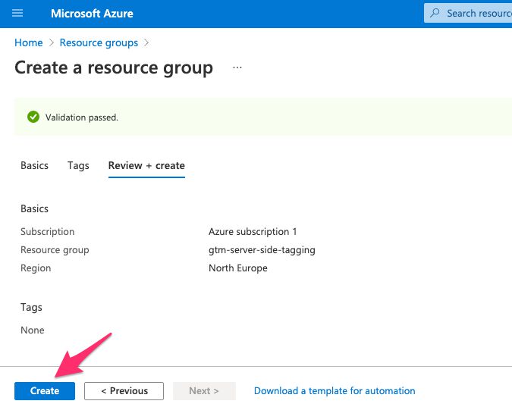Screen dimensions: 512x404
Task: Click the Microsoft Azure logo text
Action: (x=92, y=14)
